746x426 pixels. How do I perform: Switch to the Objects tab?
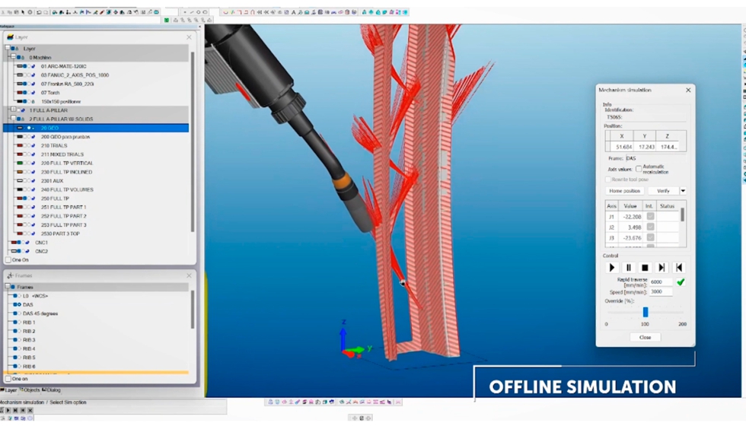pyautogui.click(x=30, y=389)
